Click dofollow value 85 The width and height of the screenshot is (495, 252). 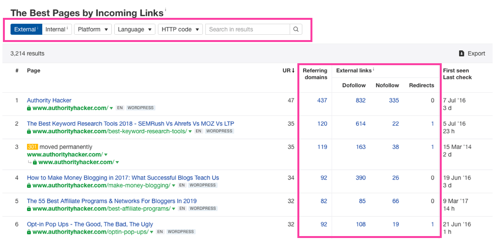[x=362, y=201]
